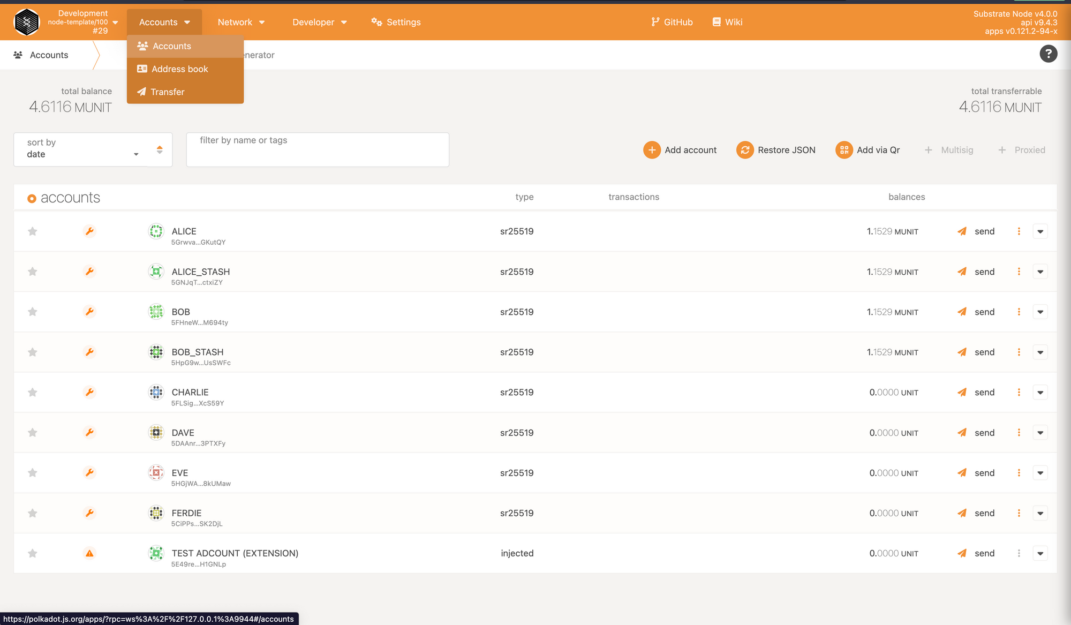Screen dimensions: 1071x625
Task: Click the Add account button
Action: [x=680, y=150]
